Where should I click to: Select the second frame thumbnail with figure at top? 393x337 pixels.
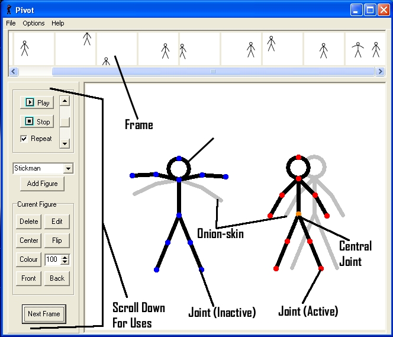click(75, 49)
